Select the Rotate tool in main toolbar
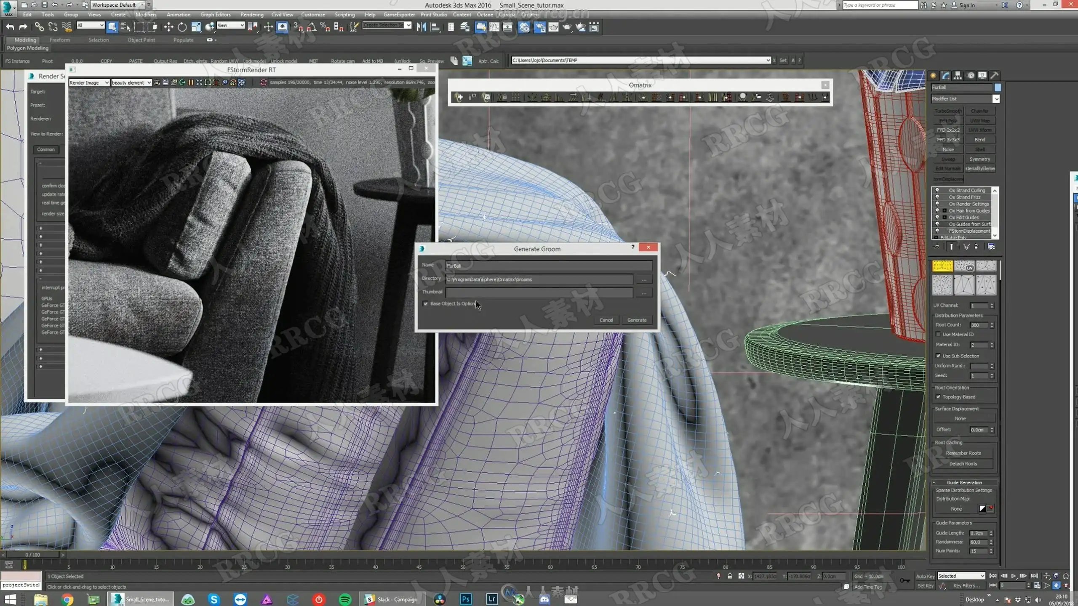Image resolution: width=1078 pixels, height=606 pixels. point(182,27)
